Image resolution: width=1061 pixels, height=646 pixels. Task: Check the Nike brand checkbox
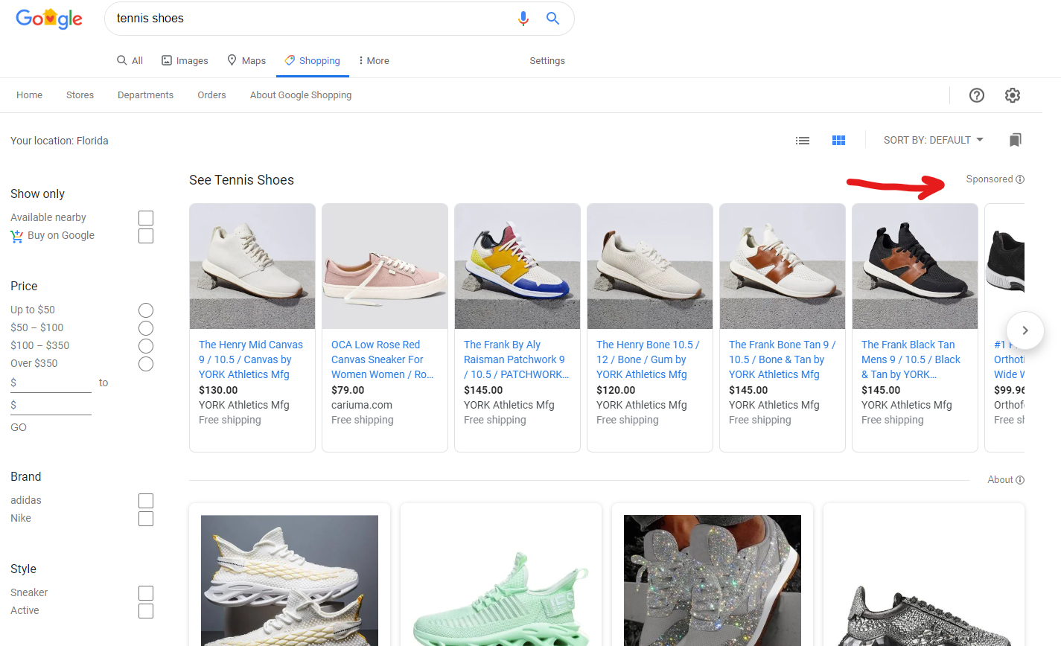[x=146, y=519]
